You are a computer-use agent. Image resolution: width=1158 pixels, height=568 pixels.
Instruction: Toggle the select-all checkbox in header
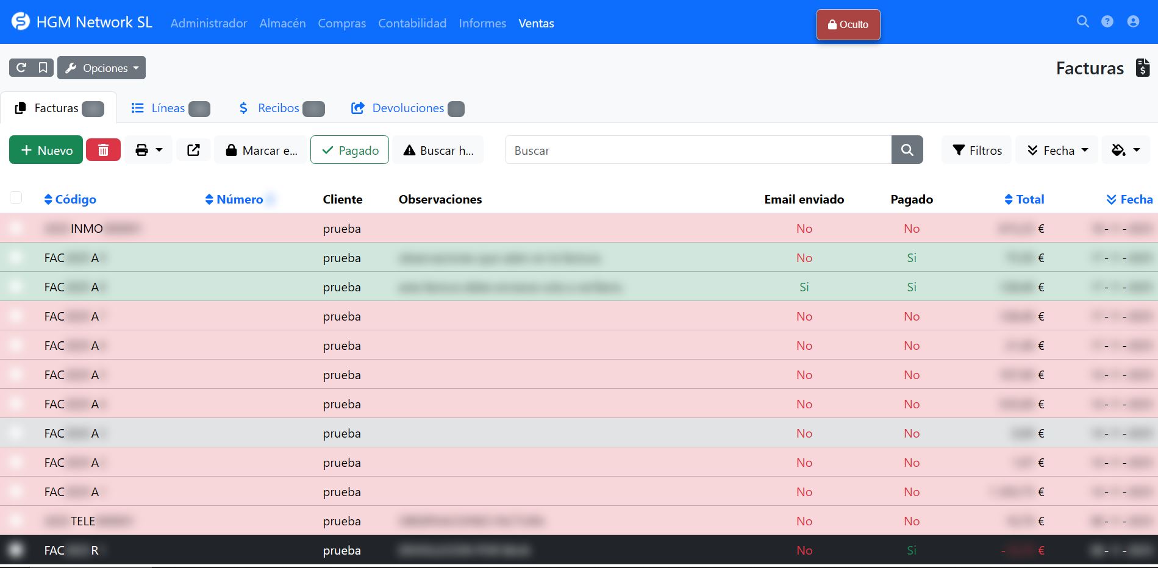click(16, 197)
